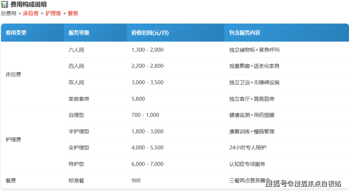The width and height of the screenshot is (349, 191).
Task: Click the red 餐费 in the formula line
Action: (x=72, y=14)
